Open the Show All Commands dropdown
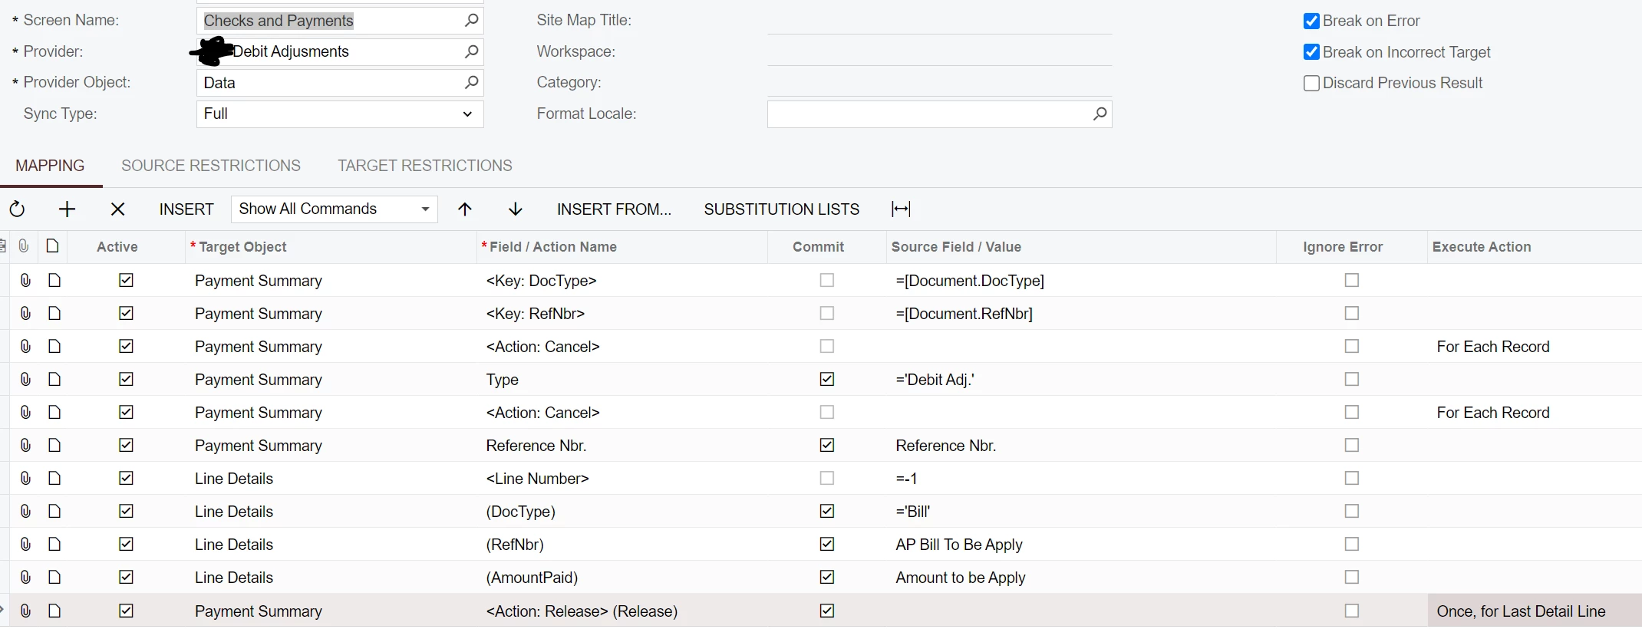1642x629 pixels. pyautogui.click(x=425, y=209)
